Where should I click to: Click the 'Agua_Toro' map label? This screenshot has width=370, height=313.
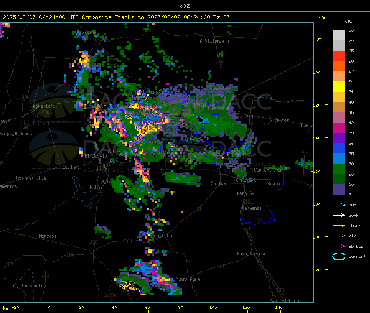pos(44,106)
